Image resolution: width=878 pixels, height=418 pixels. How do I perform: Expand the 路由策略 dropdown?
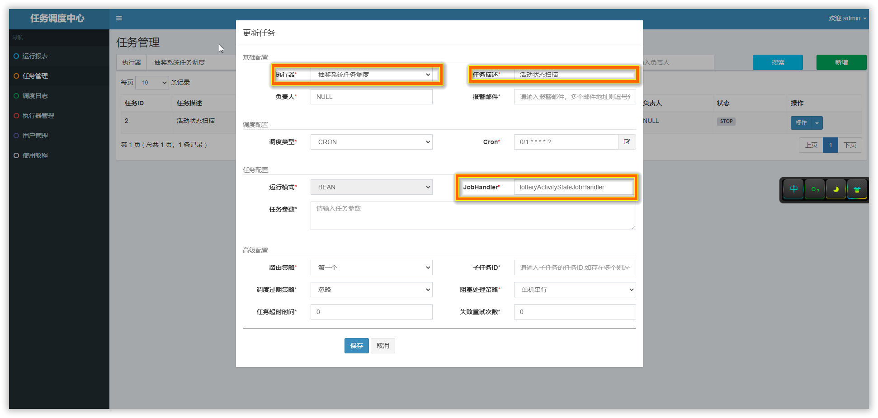(x=371, y=268)
